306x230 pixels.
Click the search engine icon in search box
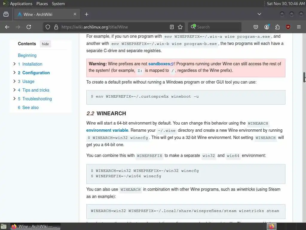coord(193,27)
